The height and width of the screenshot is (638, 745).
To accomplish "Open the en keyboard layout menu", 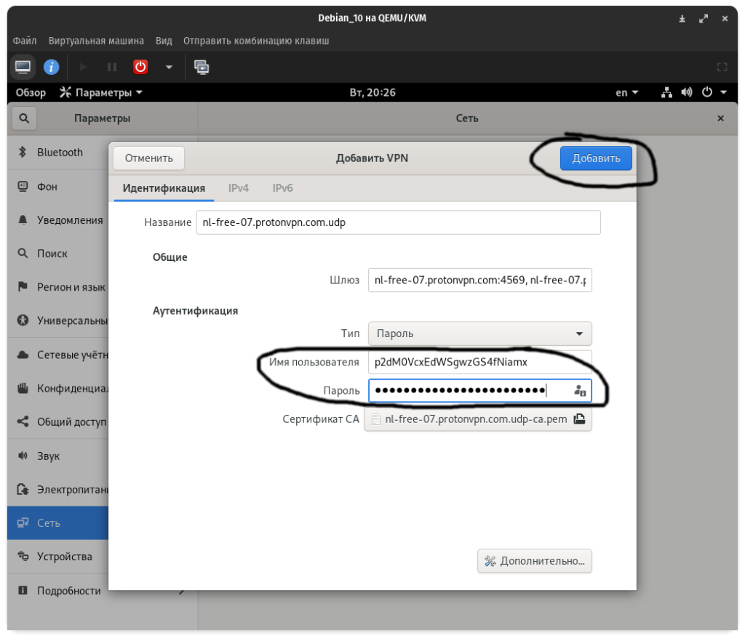I will coord(626,92).
